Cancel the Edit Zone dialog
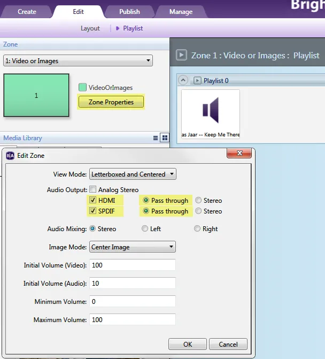This screenshot has height=359, width=325. pos(228,344)
